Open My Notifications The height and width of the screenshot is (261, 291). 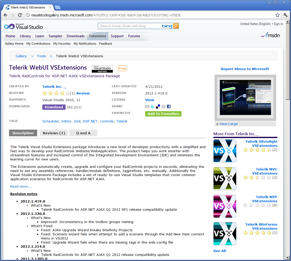pos(85,44)
